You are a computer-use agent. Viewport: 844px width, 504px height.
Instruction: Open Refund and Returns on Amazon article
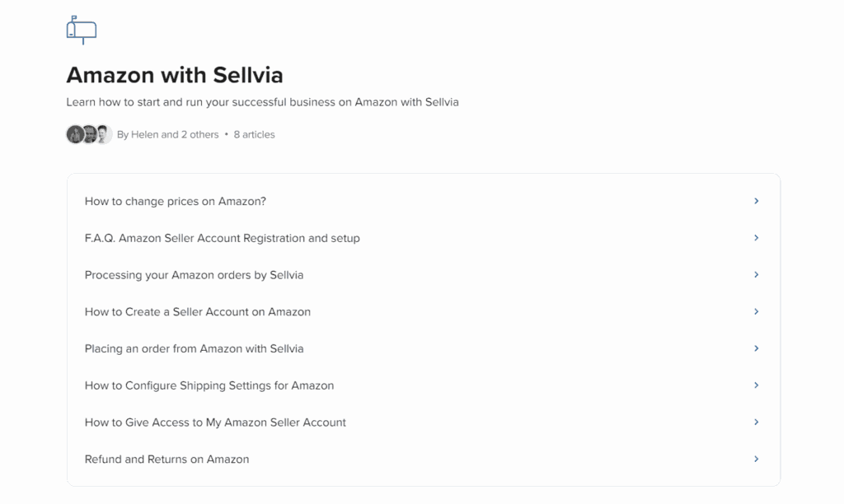pos(424,459)
